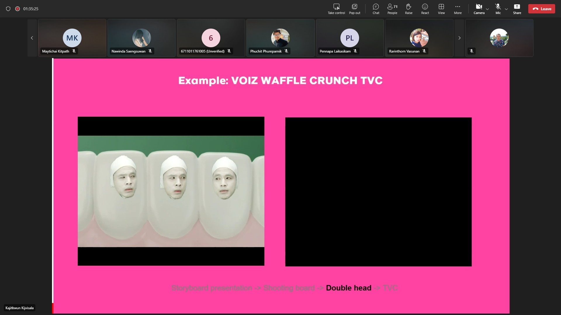Click the meeting timer 01:35:25
The image size is (561, 315).
[31, 9]
